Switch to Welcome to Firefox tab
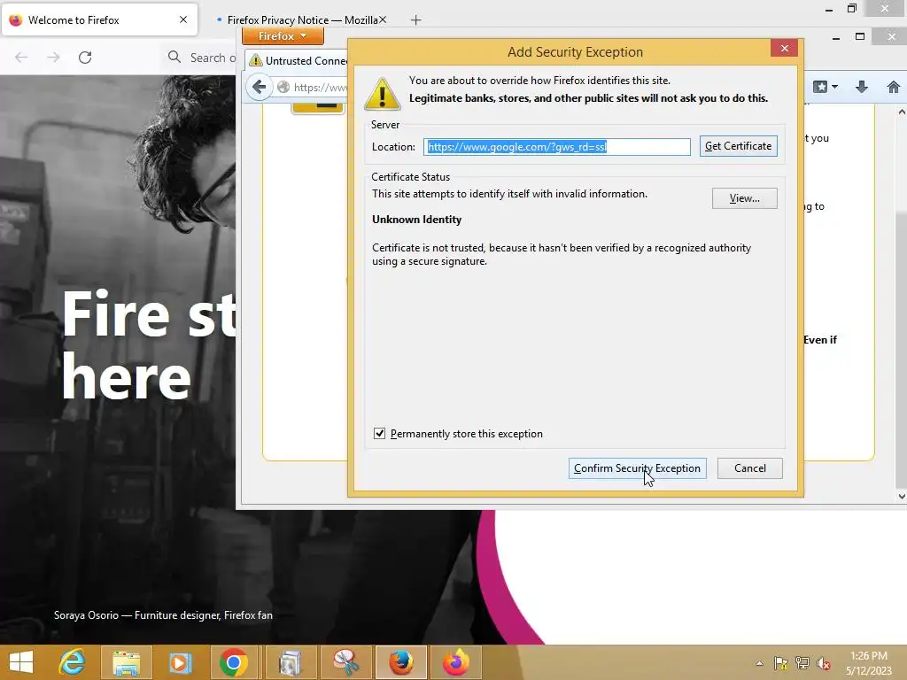The image size is (907, 680). [x=99, y=20]
